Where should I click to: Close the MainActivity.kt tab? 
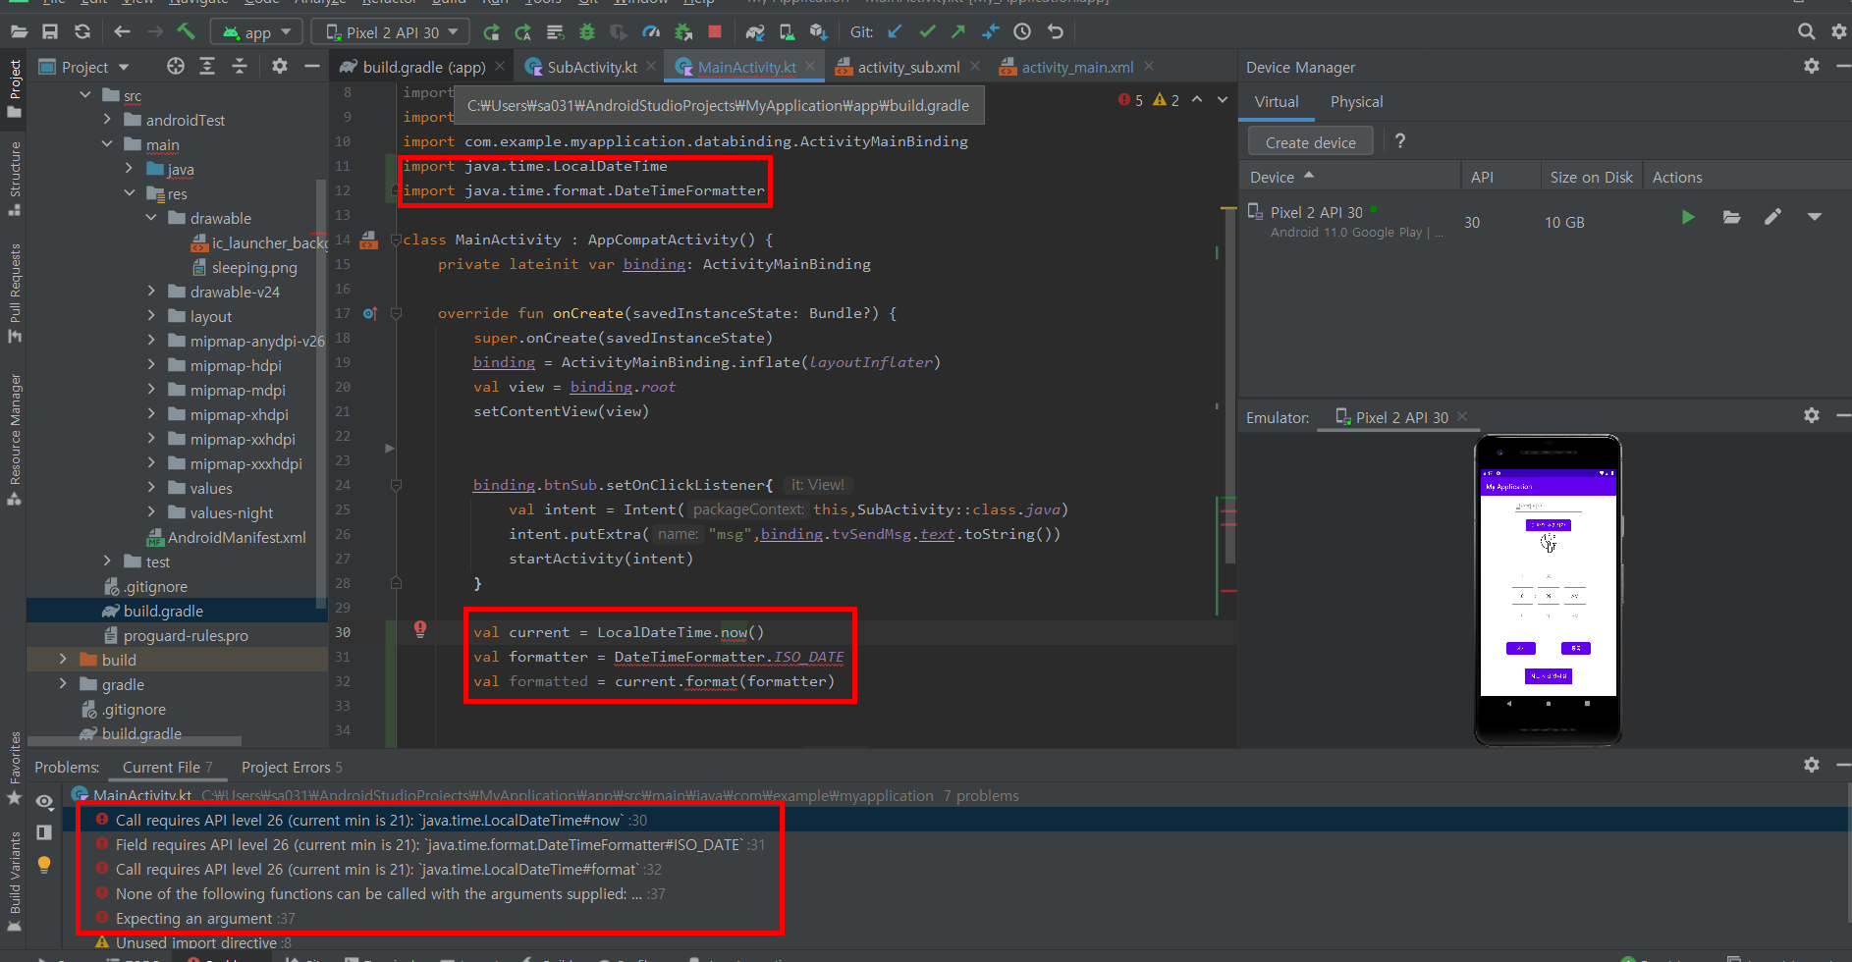click(810, 67)
